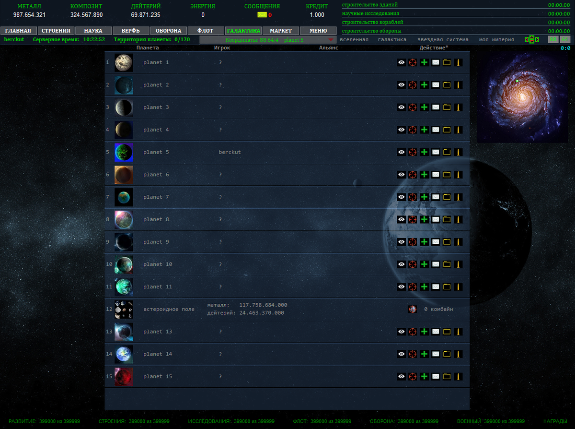Click the галактика view link
The height and width of the screenshot is (429, 575).
point(392,39)
